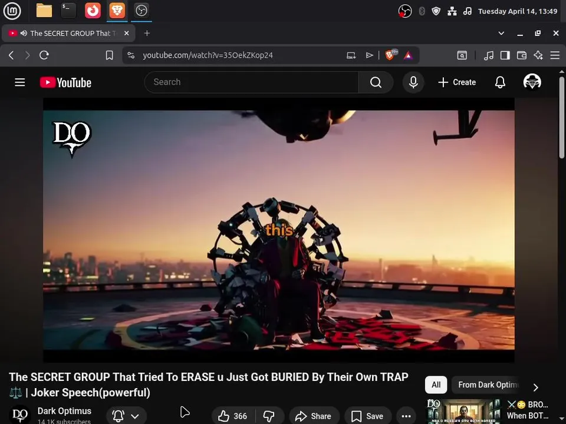Open the network connections tray icon
This screenshot has height=424, width=566.
[x=452, y=11]
